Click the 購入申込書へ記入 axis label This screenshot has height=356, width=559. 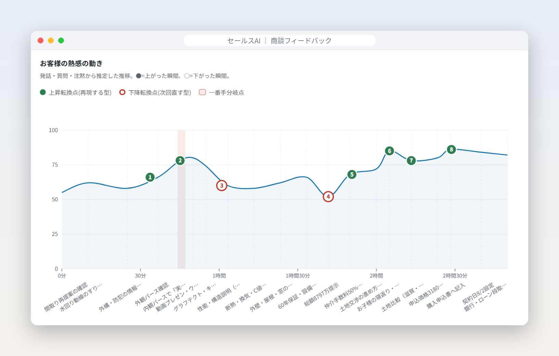(x=446, y=296)
